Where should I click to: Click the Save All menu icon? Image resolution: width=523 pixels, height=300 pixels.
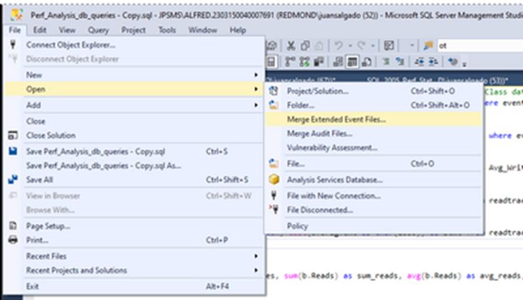click(13, 179)
